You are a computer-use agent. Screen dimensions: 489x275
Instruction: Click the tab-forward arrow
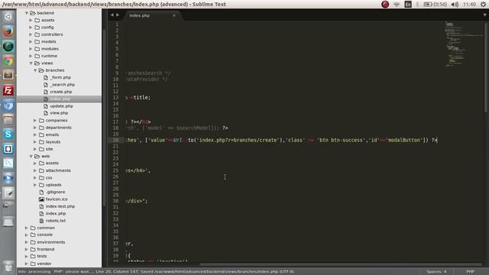[118, 15]
